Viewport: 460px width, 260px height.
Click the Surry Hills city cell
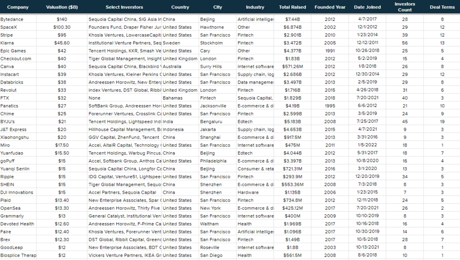218,67
